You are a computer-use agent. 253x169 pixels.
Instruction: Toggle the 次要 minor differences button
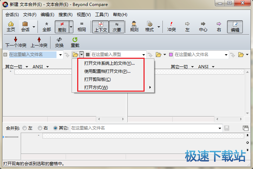point(116,27)
